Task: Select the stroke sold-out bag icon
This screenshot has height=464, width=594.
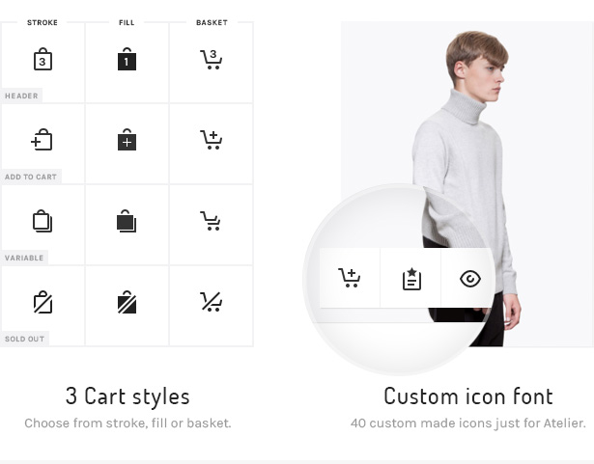Action: point(42,302)
